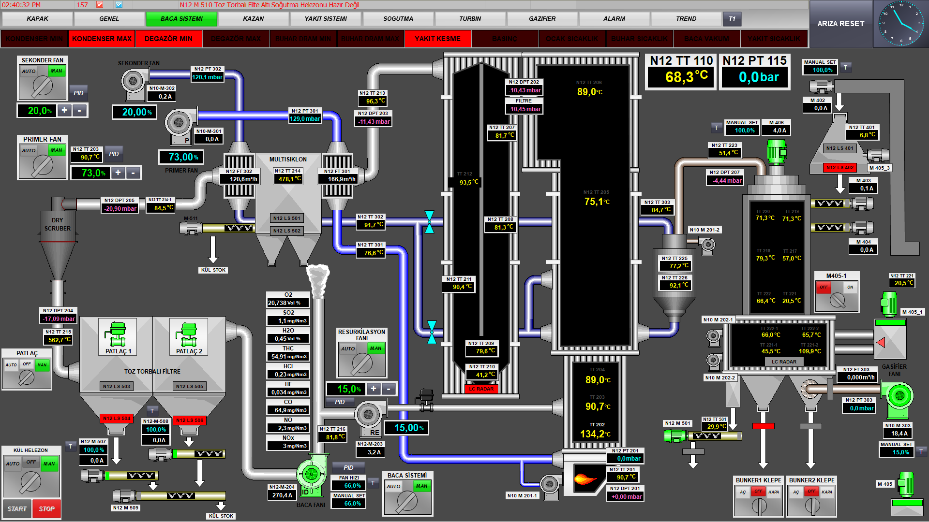Click the + stepper beside the 20,0% SEKONDER FAN value

coord(64,110)
